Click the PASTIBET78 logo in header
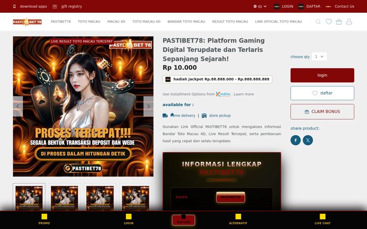367x229 pixels. [28, 22]
